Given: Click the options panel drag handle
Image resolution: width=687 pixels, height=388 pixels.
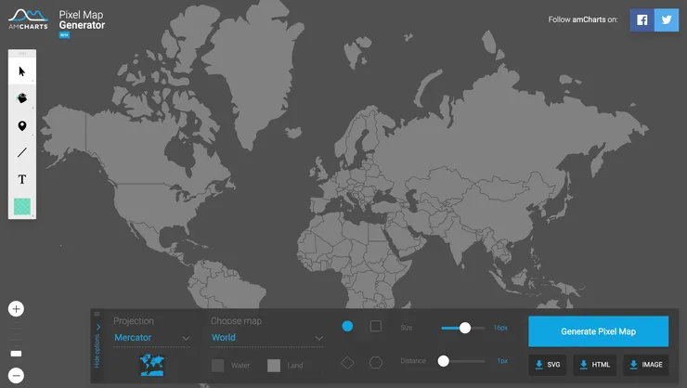Looking at the screenshot, I should pos(97,314).
